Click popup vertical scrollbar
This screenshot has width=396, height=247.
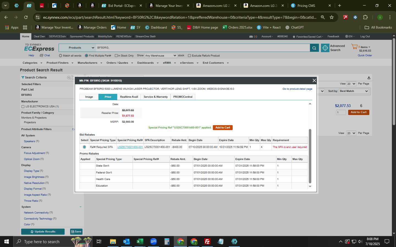pos(310,156)
